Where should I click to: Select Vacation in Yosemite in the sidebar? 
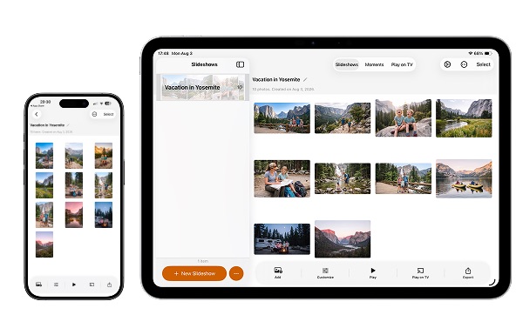click(x=203, y=87)
